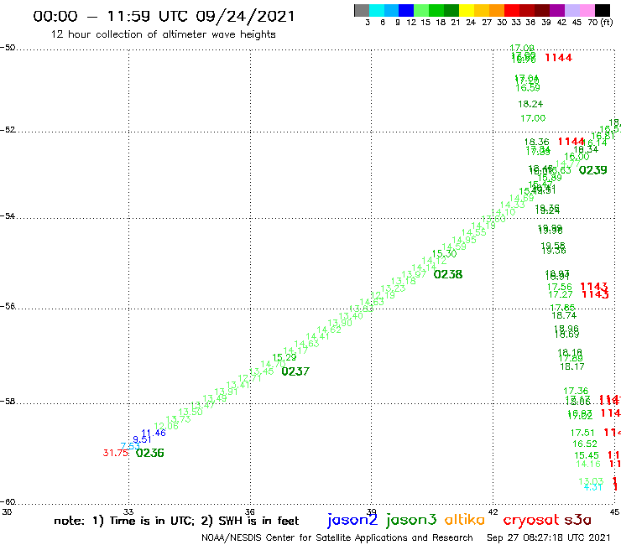Screen dimensions: 621x545
Task: Click the latitude axis label -56
Action: (x=8, y=306)
